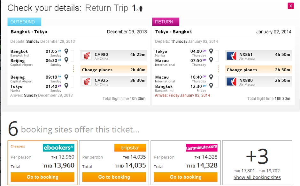Go to booking on lastminute.com

186,177
